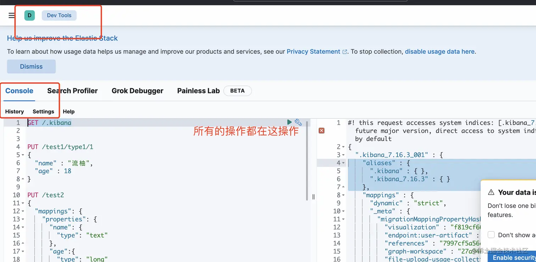The image size is (536, 262).
Task: Toggle the fold at line 11 in the request editor
Action: click(23, 203)
